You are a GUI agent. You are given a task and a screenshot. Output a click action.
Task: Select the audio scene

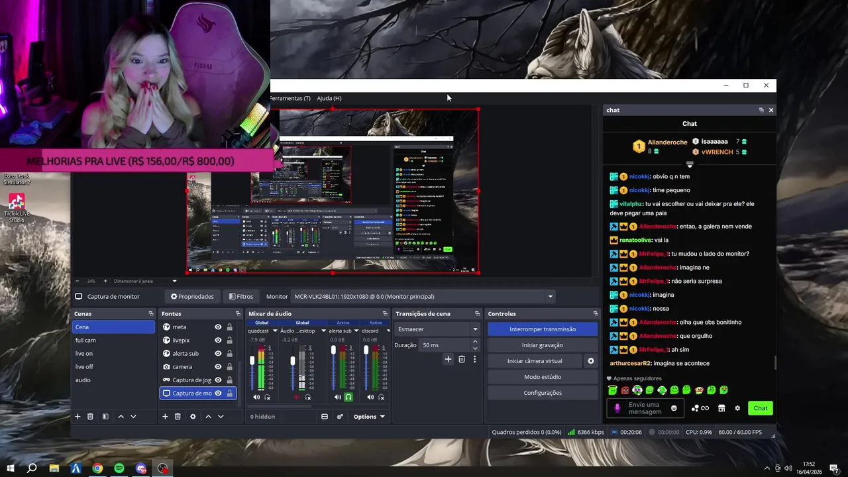coord(113,380)
